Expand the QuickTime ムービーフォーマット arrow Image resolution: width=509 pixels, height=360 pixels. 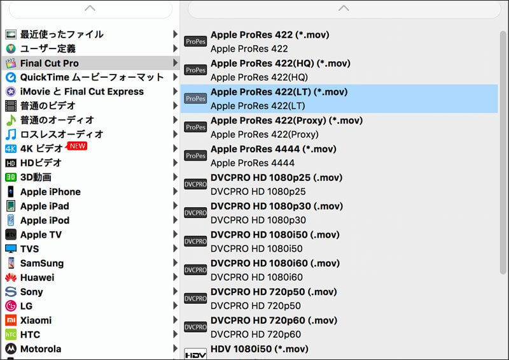tap(176, 77)
